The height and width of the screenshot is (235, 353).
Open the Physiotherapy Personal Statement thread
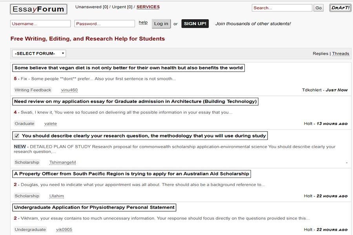[x=94, y=207]
